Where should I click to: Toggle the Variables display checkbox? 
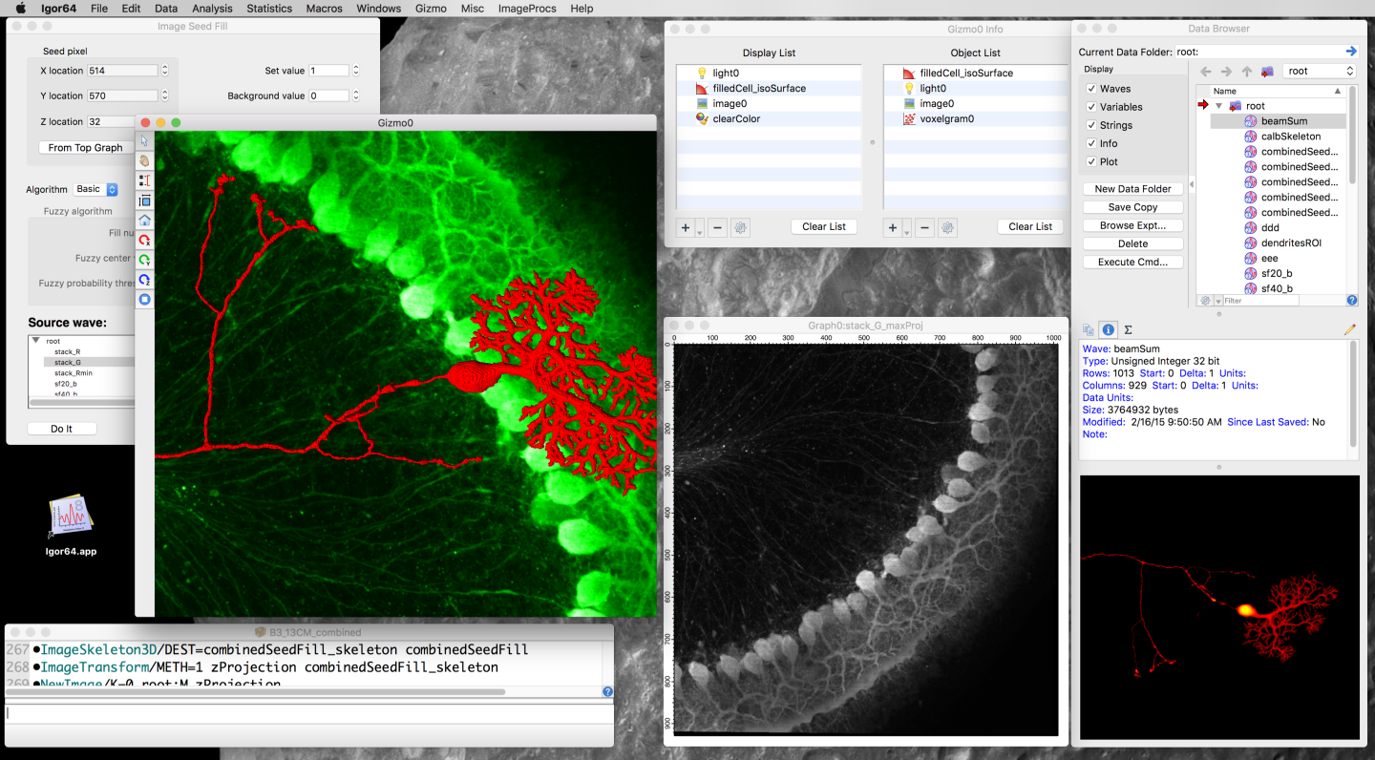1091,107
